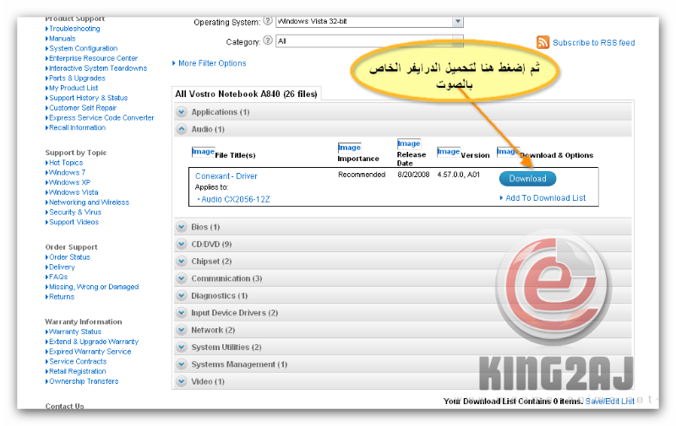676x426 pixels.
Task: Open the Category dropdown
Action: click(457, 40)
